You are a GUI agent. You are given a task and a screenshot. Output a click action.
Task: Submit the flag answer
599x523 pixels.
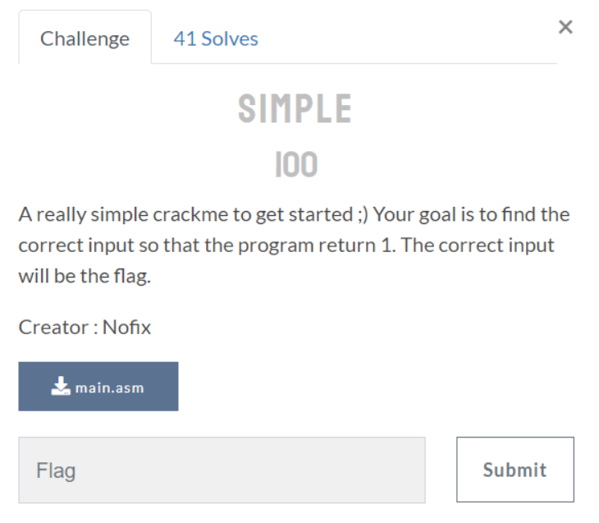[515, 470]
